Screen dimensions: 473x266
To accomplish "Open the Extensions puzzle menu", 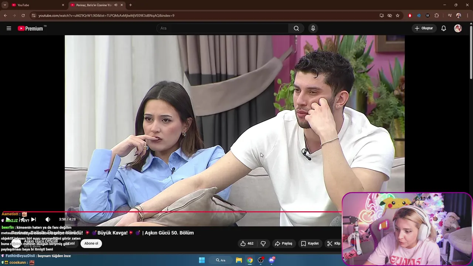I will tap(437, 16).
